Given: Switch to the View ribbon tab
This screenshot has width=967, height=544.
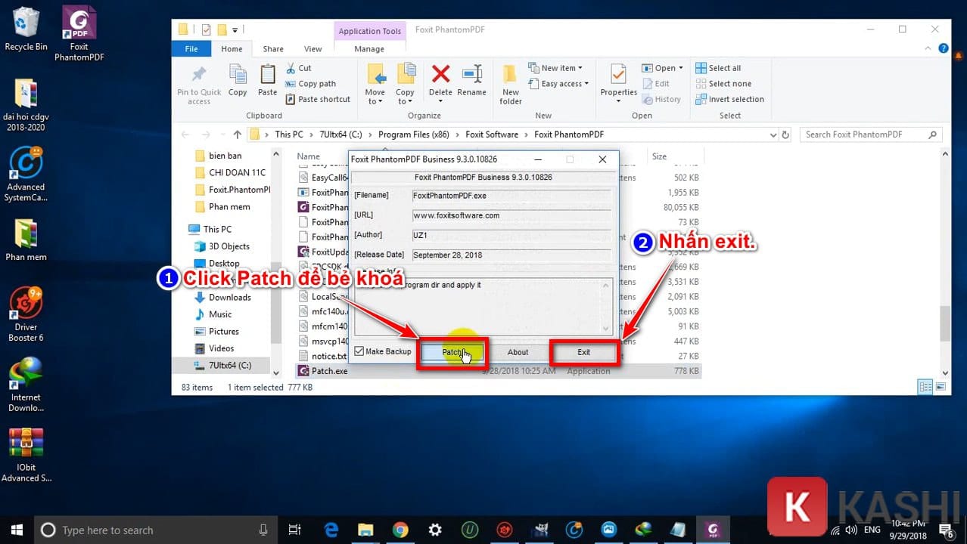Looking at the screenshot, I should [312, 49].
